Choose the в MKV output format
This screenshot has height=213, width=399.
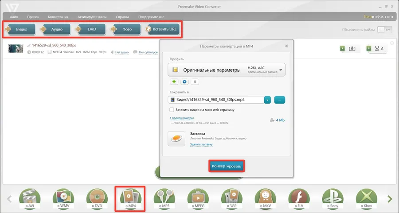[x=266, y=199]
